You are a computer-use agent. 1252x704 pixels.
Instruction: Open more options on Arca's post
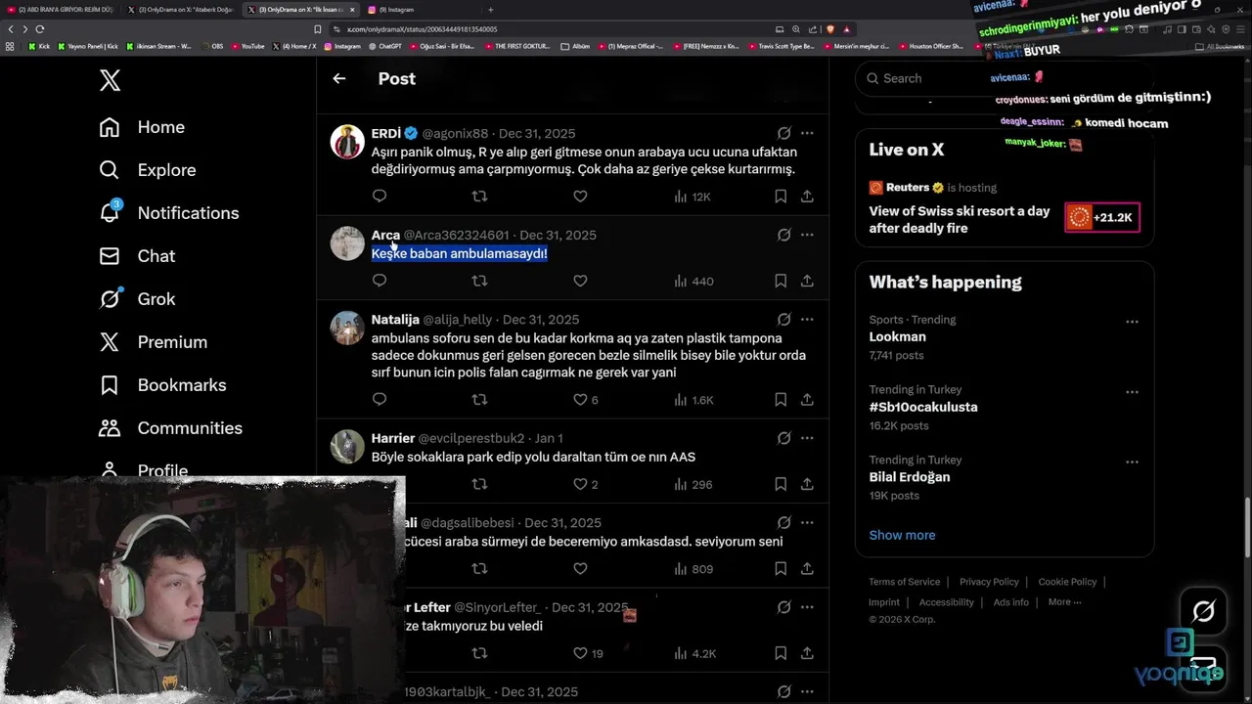(807, 235)
